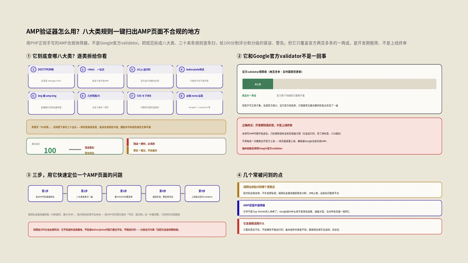Click the 第4步 box 错误先改、警告再评估
This screenshot has width=468, height=263.
[163, 193]
